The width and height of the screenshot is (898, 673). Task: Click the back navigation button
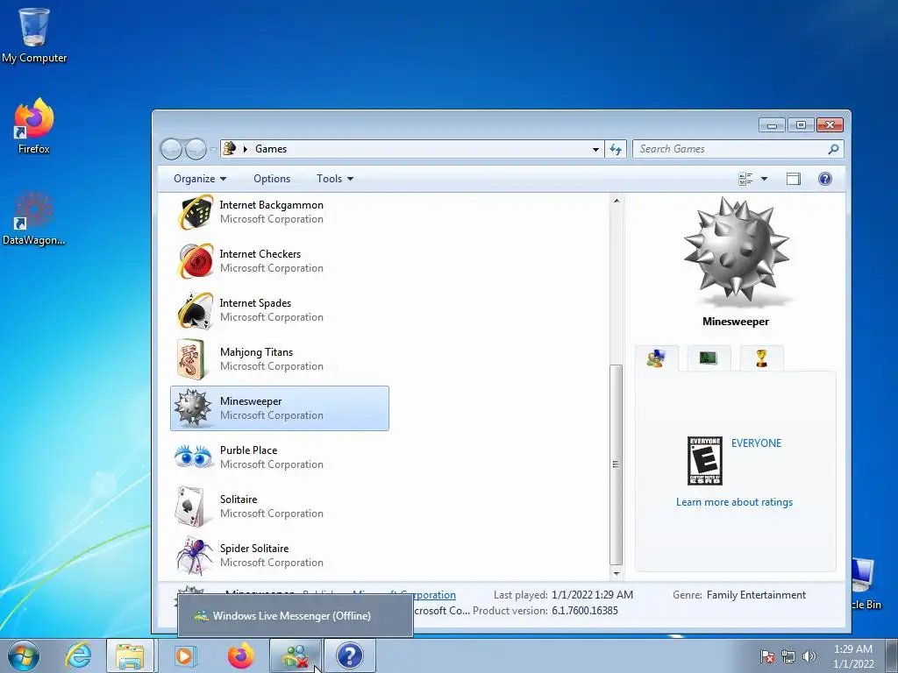pos(171,149)
